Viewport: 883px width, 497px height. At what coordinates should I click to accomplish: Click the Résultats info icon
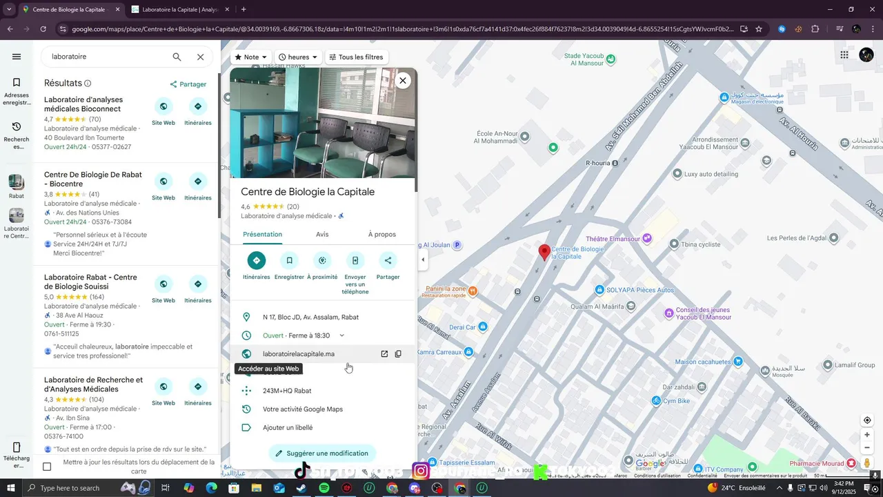[88, 84]
